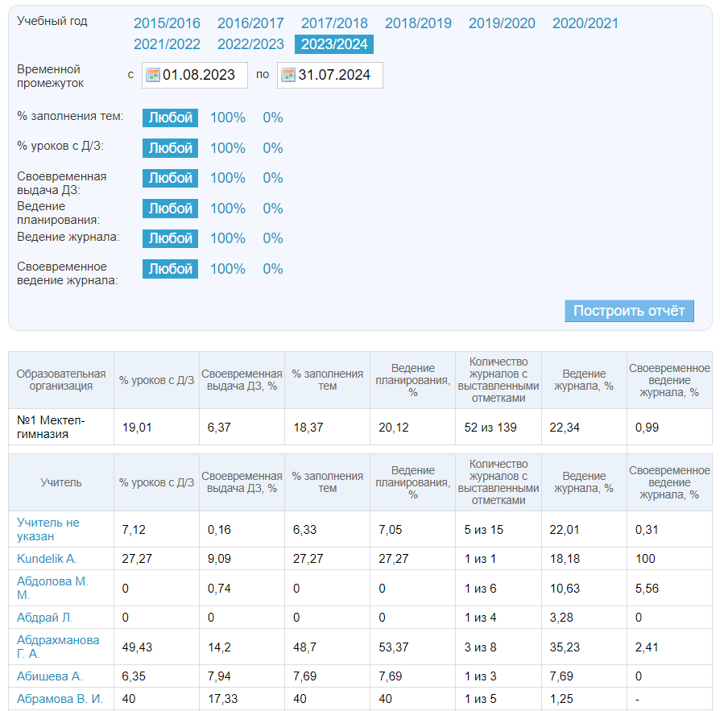Click value 22,34 in organization row
Screen dimensions: 724x711
[565, 428]
